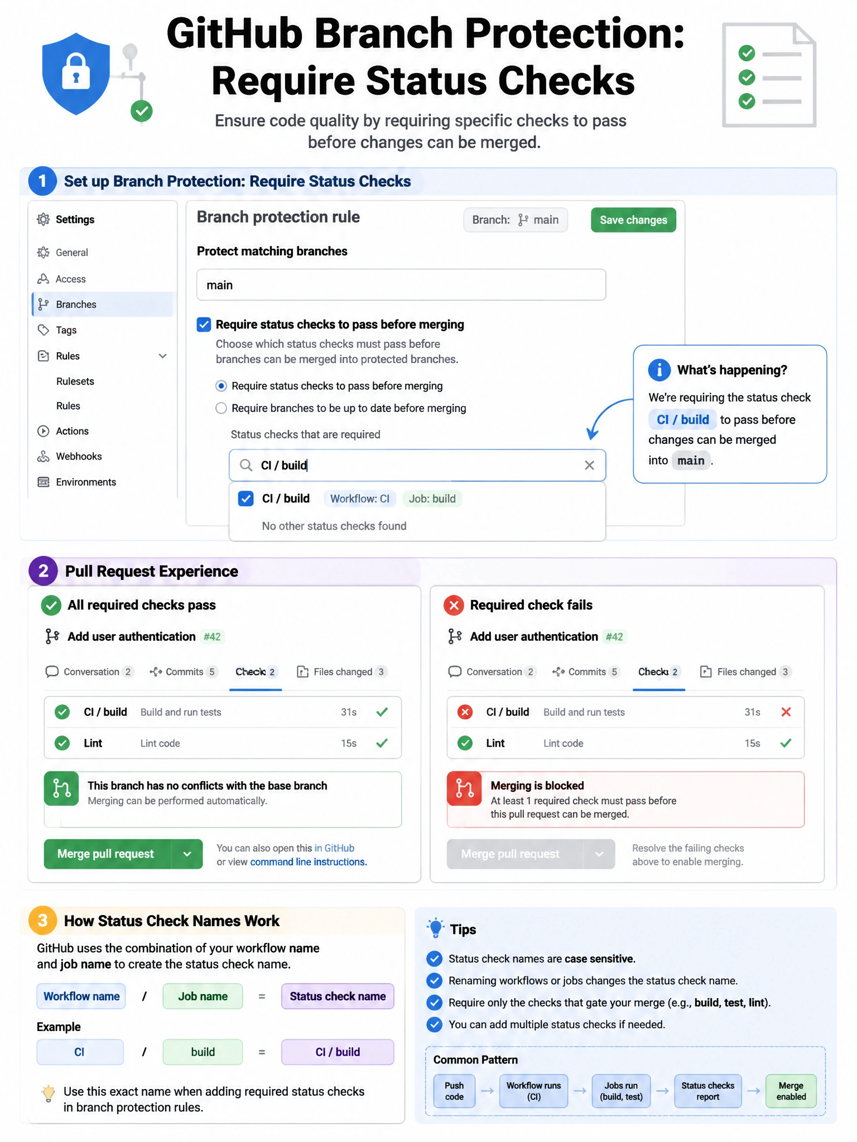Open Branches in the settings sidebar
This screenshot has width=857, height=1142.
click(103, 304)
